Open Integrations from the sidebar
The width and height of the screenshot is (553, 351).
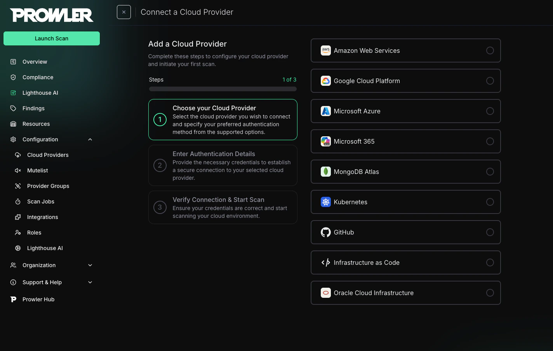coord(43,217)
